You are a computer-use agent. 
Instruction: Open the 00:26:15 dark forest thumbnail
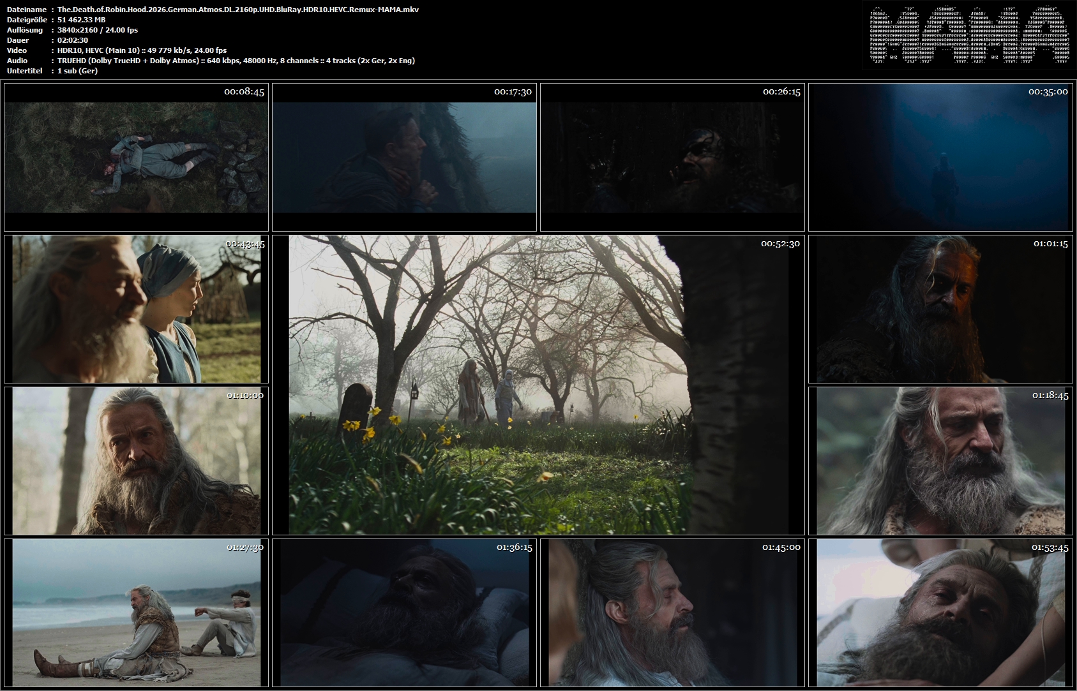672,157
